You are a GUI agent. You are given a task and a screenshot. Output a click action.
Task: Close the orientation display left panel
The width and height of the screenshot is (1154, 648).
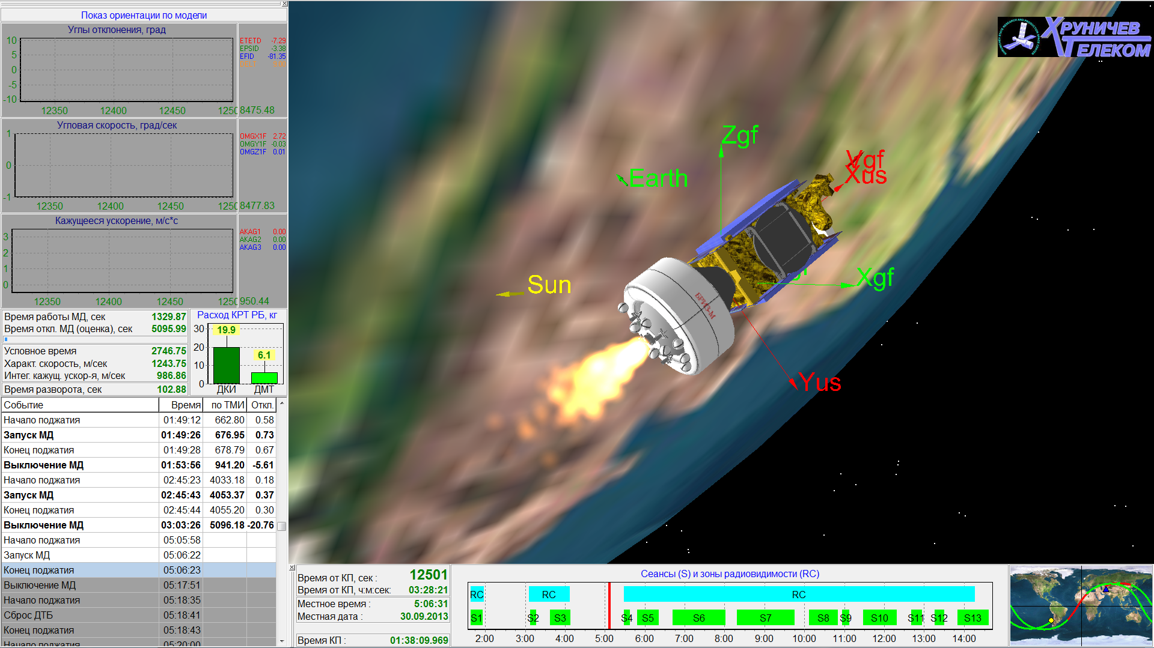[x=284, y=4]
